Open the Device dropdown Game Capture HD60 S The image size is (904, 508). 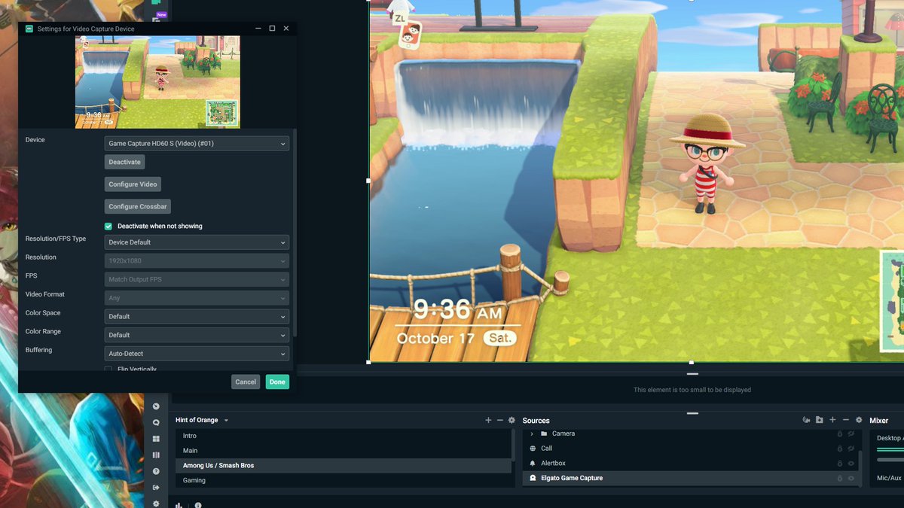pos(197,143)
